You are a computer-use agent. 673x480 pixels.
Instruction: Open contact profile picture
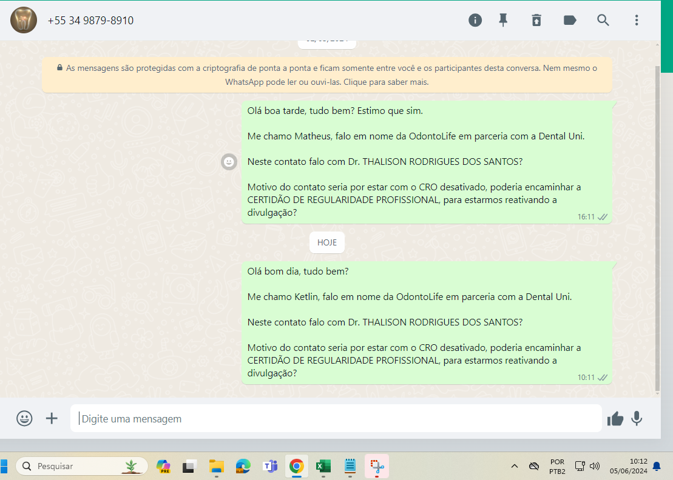click(24, 20)
